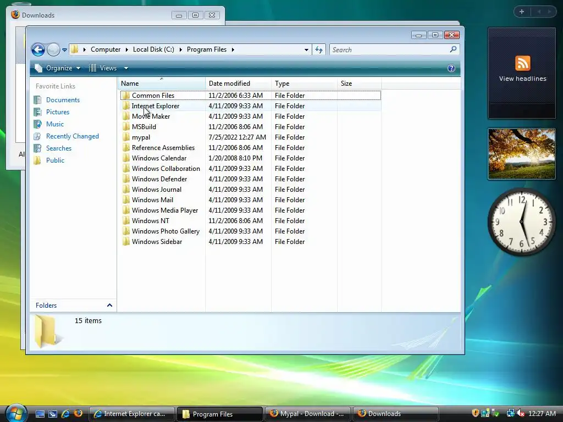Screen dimensions: 563x422
Task: Sort by the Date modified column header
Action: (x=238, y=84)
